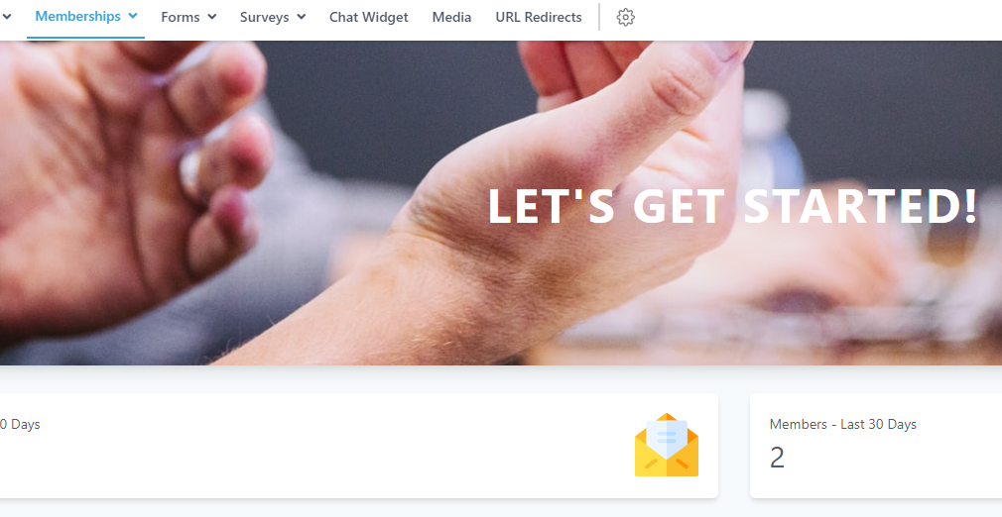The height and width of the screenshot is (517, 1002).
Task: Click the yellow envelope mail icon
Action: [x=667, y=445]
